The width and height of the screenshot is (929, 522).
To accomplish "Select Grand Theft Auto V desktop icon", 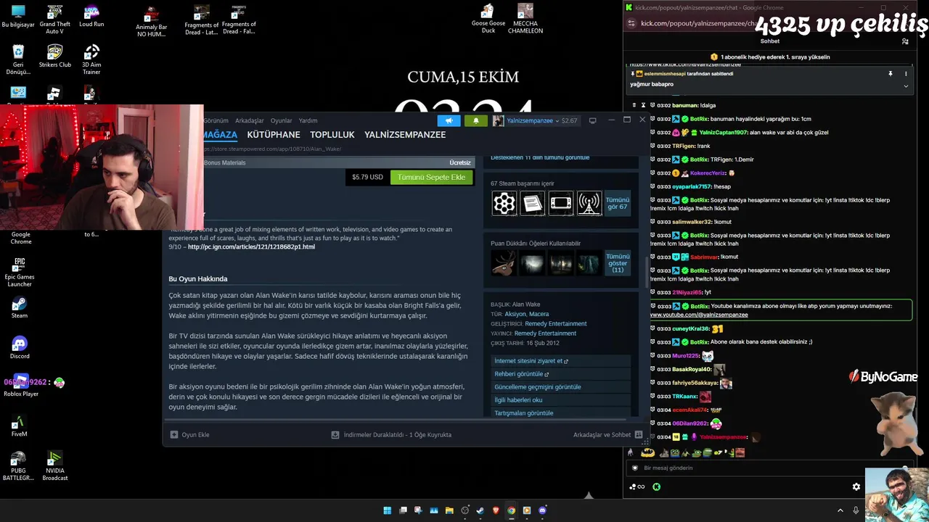I will point(54,20).
